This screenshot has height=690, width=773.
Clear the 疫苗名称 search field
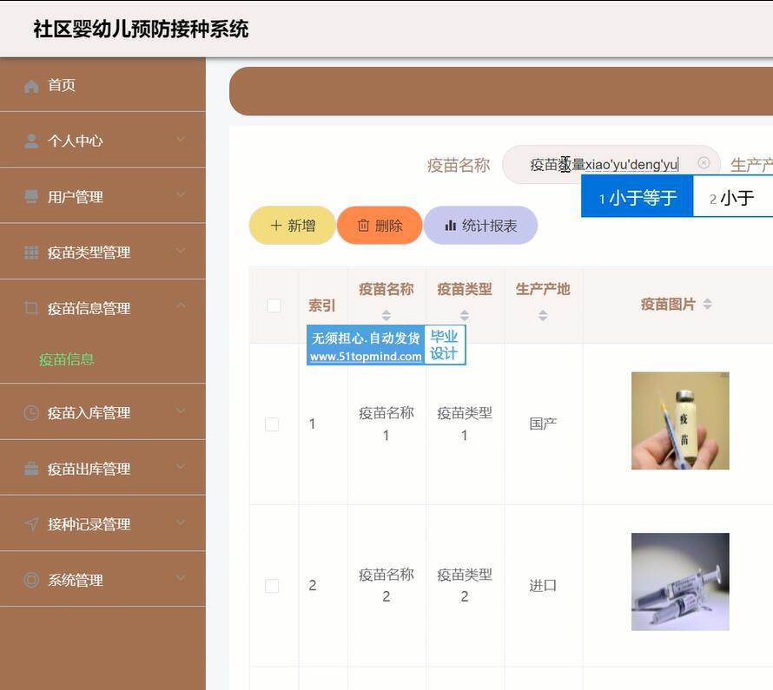coord(704,162)
